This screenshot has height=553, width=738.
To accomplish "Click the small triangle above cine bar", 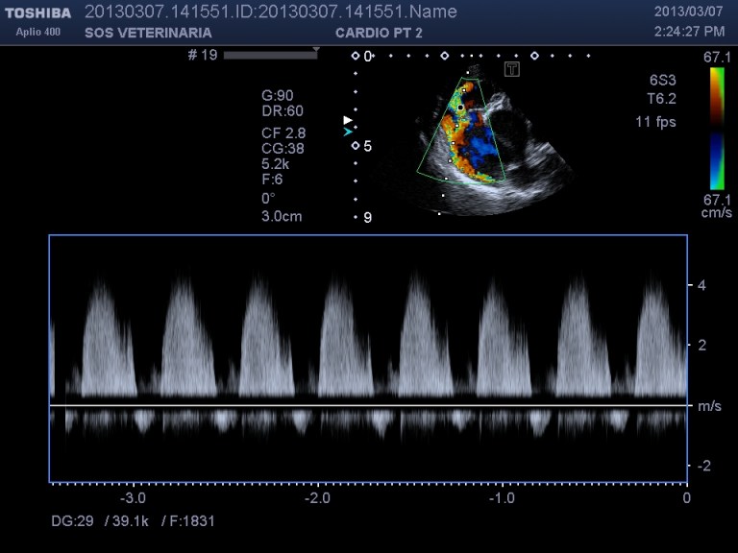I will coord(315,48).
